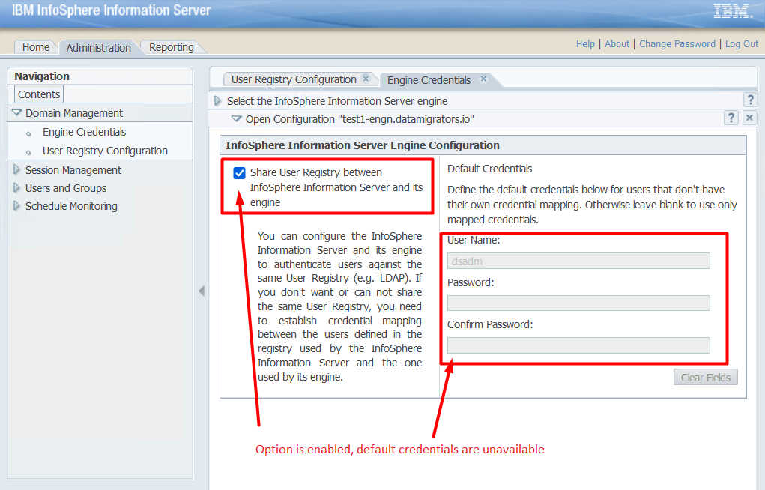Close the User Registry Configuration tab
Image resolution: width=765 pixels, height=490 pixels.
366,79
